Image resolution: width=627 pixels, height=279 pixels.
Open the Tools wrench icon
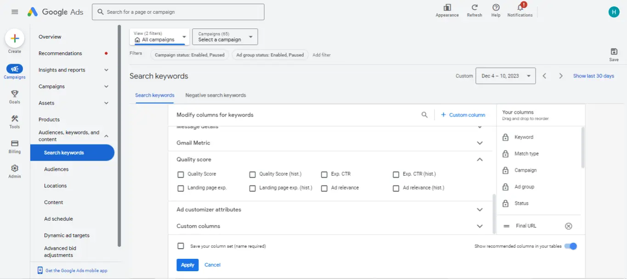click(x=15, y=118)
